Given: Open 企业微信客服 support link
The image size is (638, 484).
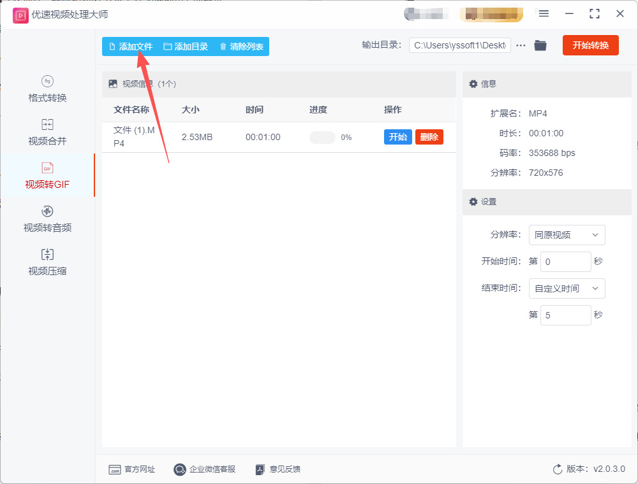Looking at the screenshot, I should 204,469.
